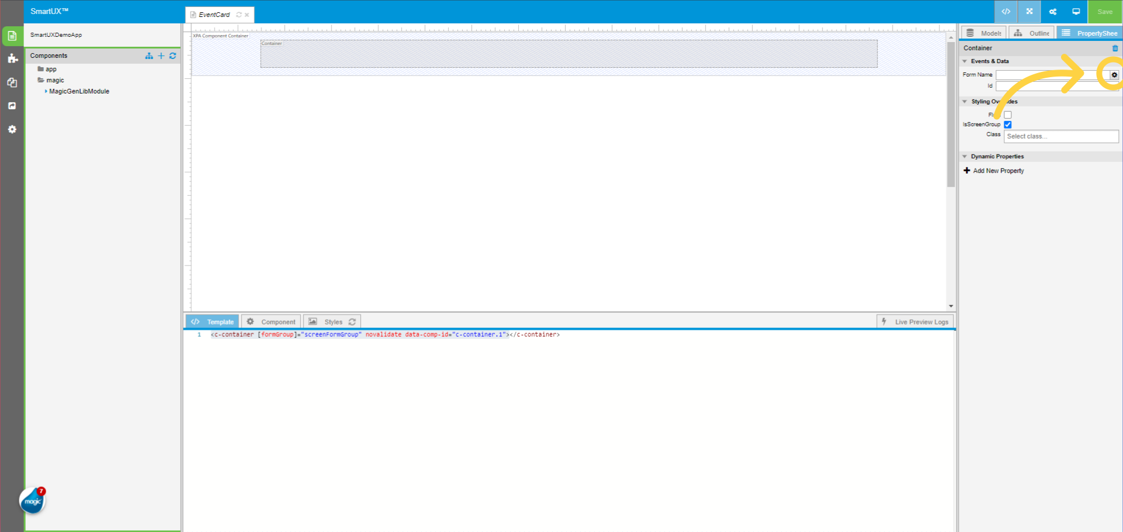Add a new component with plus icon
Viewport: 1123px width, 532px height.
[x=161, y=56]
